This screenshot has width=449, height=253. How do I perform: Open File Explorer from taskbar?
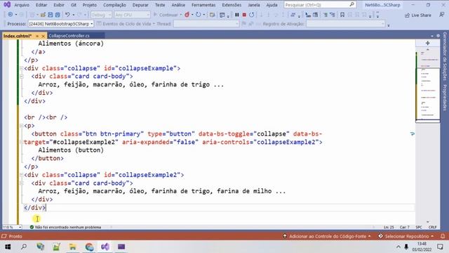click(73, 247)
